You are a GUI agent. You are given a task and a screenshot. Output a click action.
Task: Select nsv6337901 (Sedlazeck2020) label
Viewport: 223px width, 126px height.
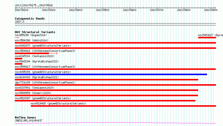click(x=35, y=88)
